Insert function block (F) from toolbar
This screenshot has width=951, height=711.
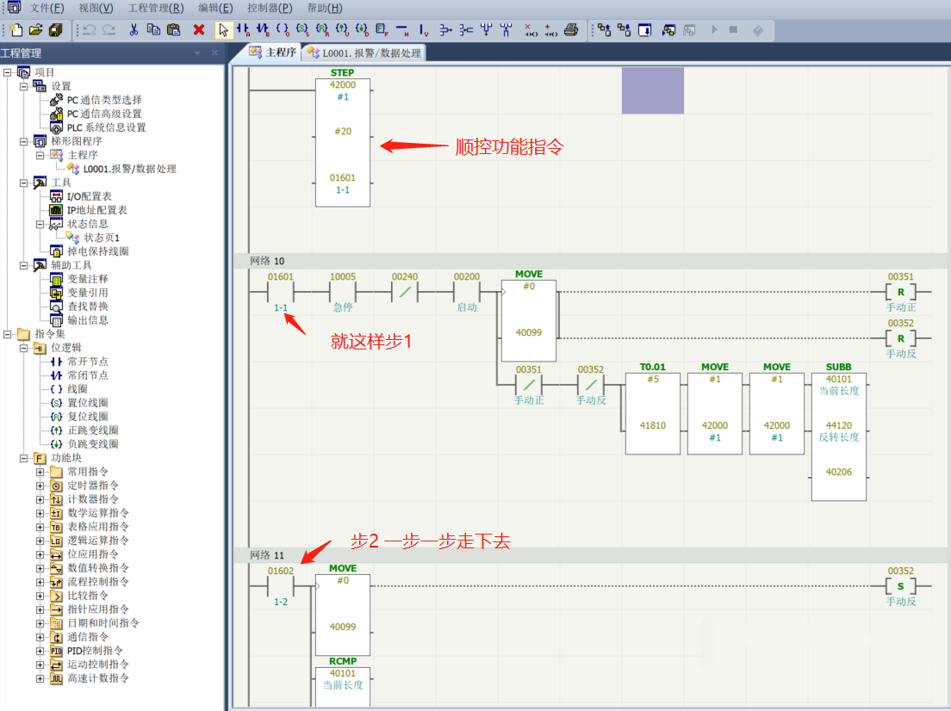click(x=382, y=30)
